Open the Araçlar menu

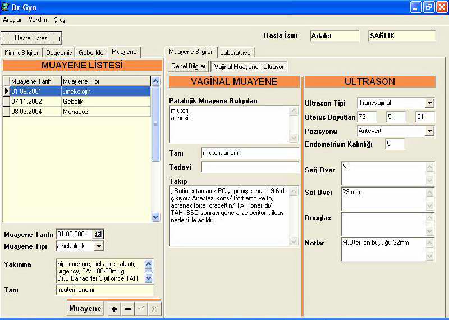click(12, 20)
